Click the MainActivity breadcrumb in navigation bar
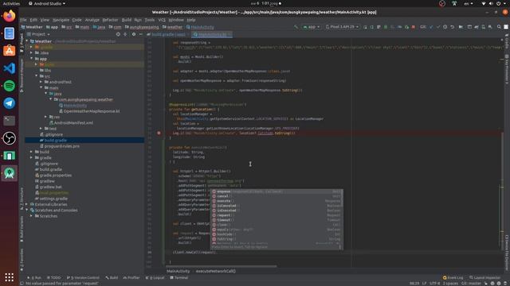 click(200, 27)
